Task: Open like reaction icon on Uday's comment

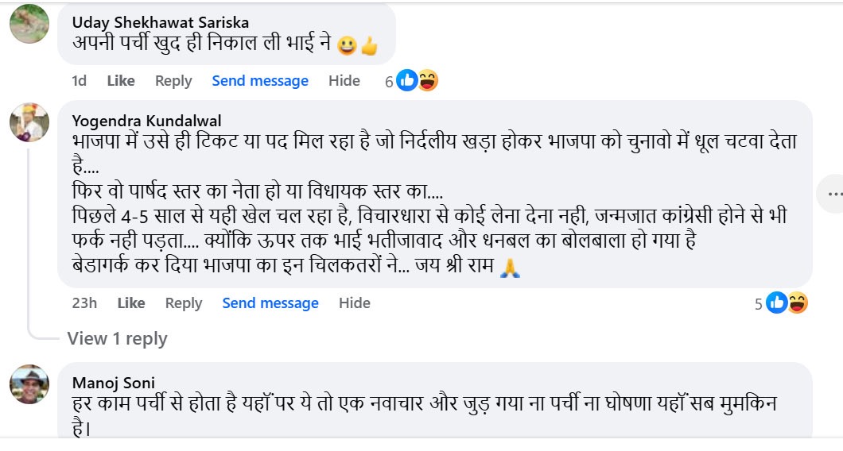Action: (x=407, y=80)
